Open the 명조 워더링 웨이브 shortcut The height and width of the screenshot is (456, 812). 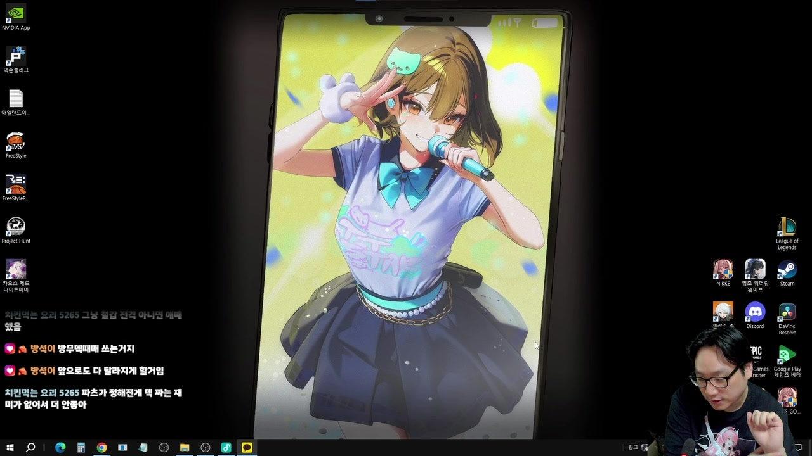[x=755, y=275]
